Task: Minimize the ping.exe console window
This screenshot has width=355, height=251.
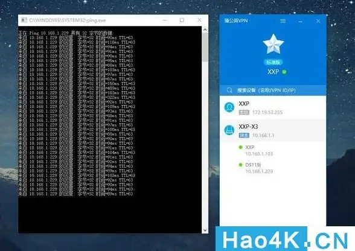Action: [x=165, y=20]
